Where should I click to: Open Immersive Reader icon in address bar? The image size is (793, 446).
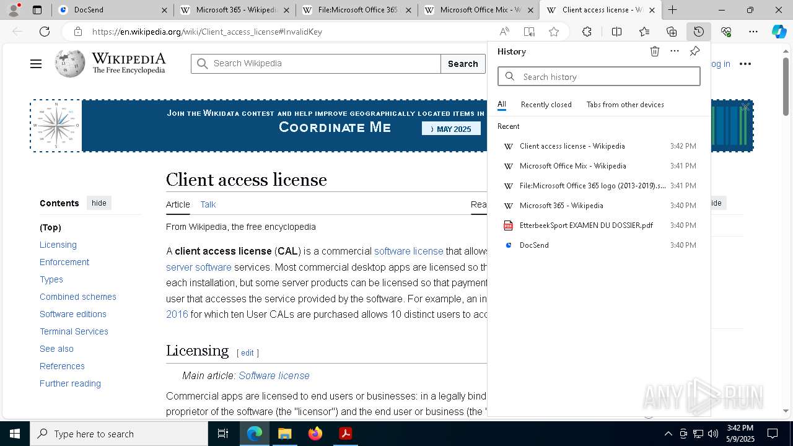pos(529,32)
